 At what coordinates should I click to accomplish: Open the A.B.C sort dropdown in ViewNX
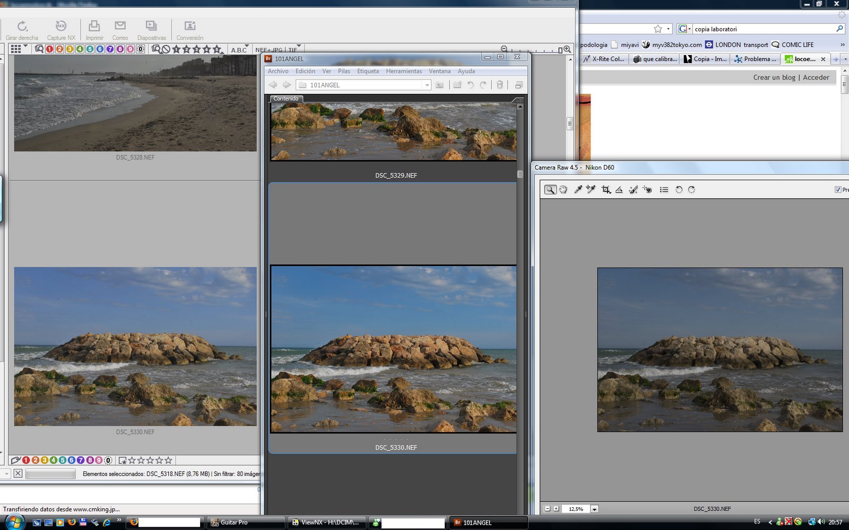pos(239,50)
